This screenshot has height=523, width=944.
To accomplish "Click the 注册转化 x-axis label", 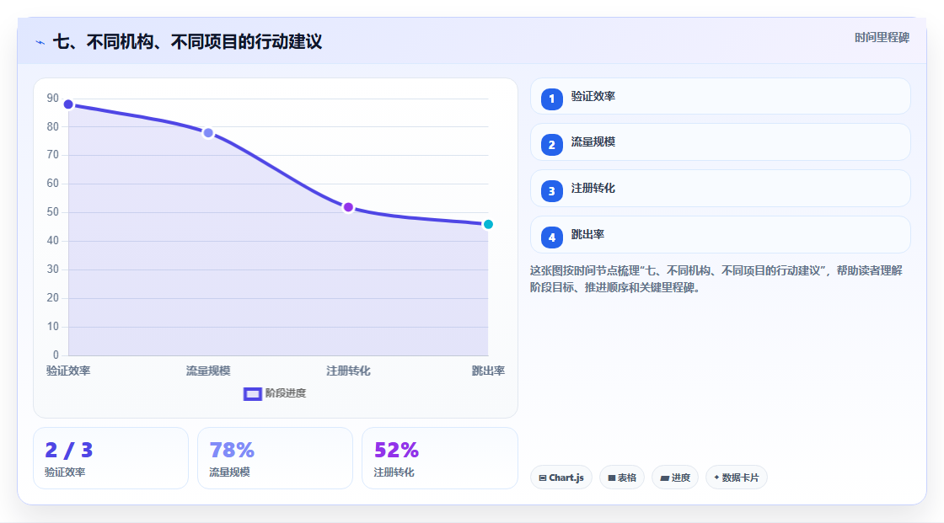I will pos(348,371).
